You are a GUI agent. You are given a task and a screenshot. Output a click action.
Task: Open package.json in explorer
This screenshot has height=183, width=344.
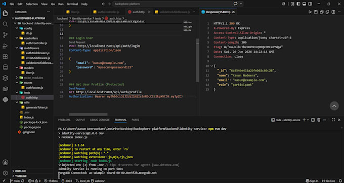[32, 127]
